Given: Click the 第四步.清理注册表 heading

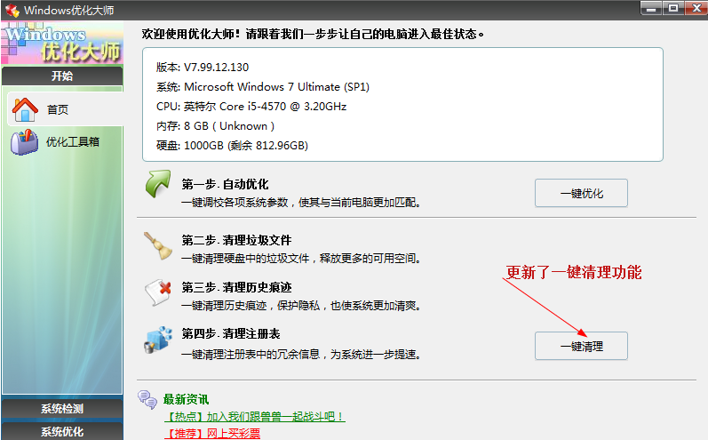Looking at the screenshot, I should pyautogui.click(x=231, y=334).
